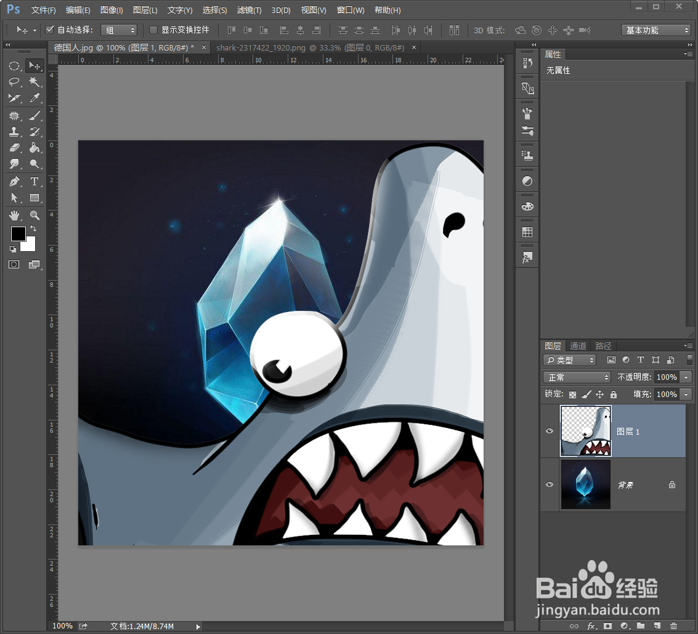Select the Hand tool
Screen dimensions: 698x634
[x=14, y=215]
